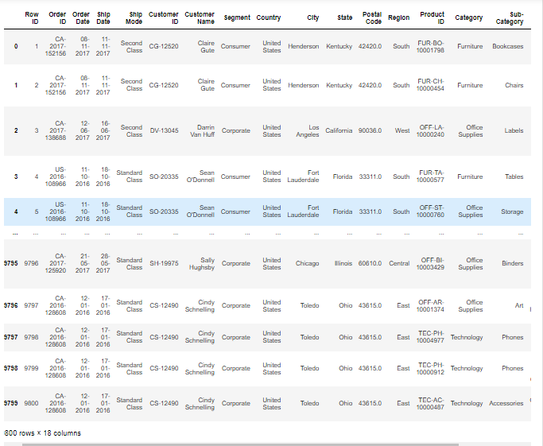This screenshot has width=543, height=446.
Task: Click order ID CA-2017-138688
Action: click(56, 130)
